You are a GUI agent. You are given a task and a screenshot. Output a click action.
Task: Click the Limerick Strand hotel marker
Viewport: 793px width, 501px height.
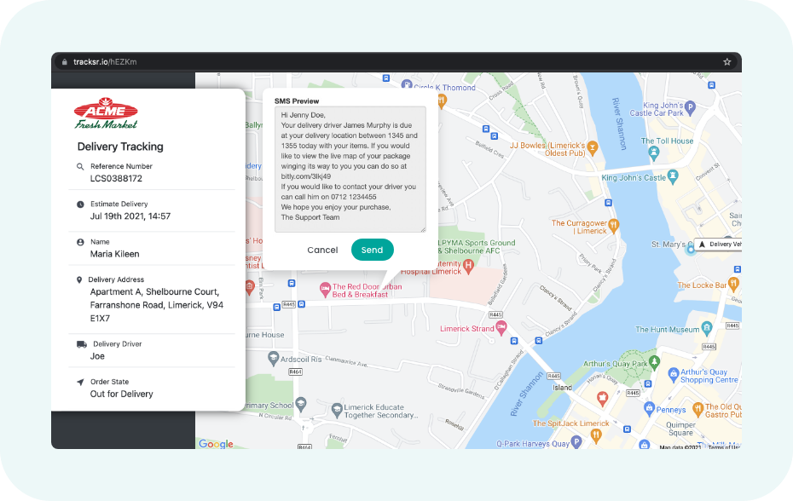501,328
